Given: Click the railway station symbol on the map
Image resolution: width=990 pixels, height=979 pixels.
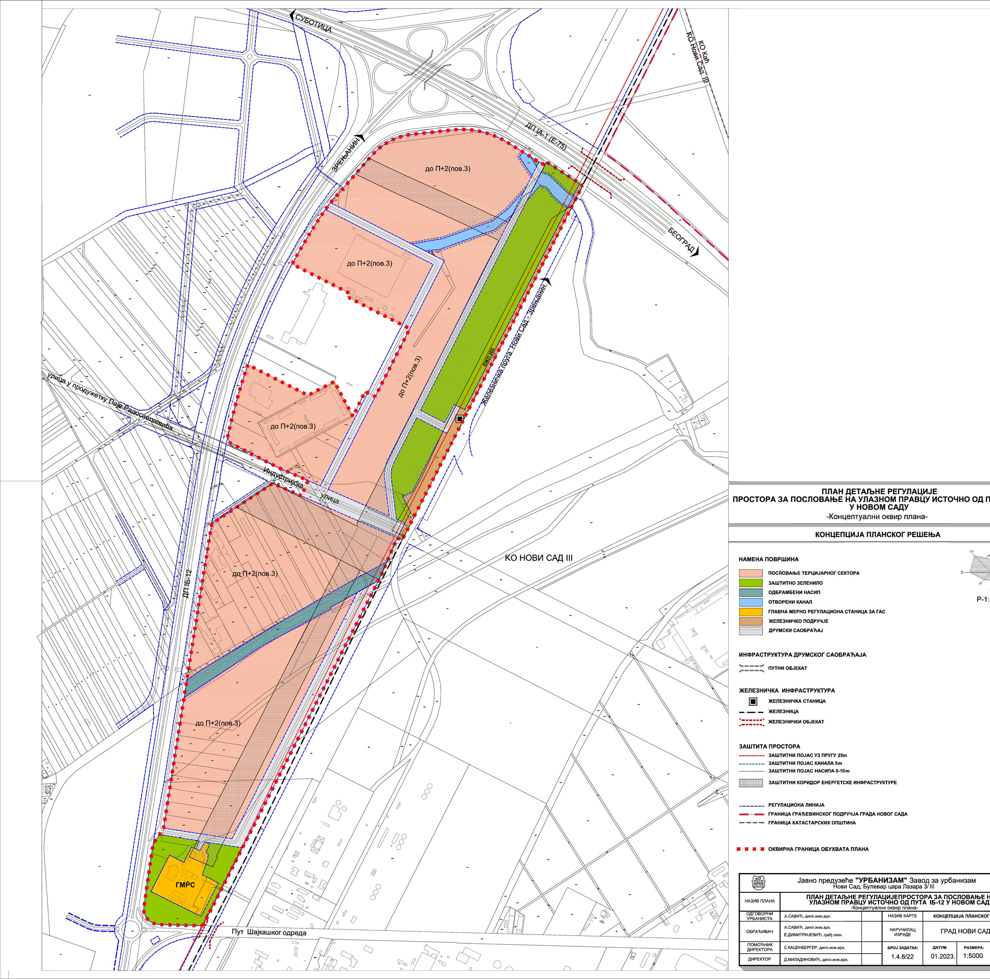Looking at the screenshot, I should (460, 419).
